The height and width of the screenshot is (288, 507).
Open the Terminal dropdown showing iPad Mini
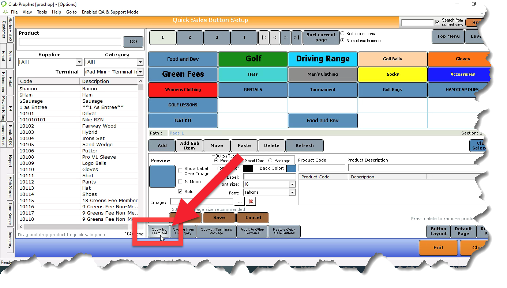tap(140, 72)
